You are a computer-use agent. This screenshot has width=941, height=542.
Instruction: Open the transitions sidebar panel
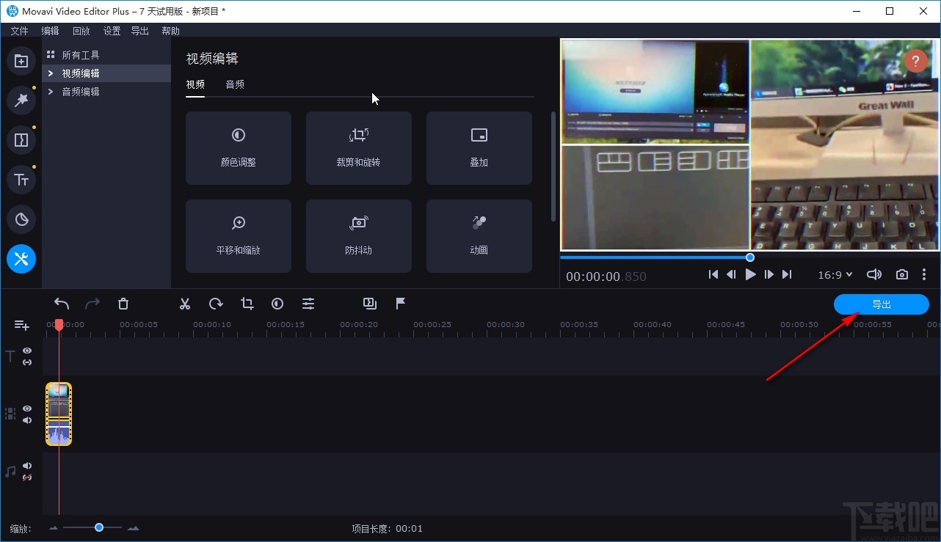(21, 140)
